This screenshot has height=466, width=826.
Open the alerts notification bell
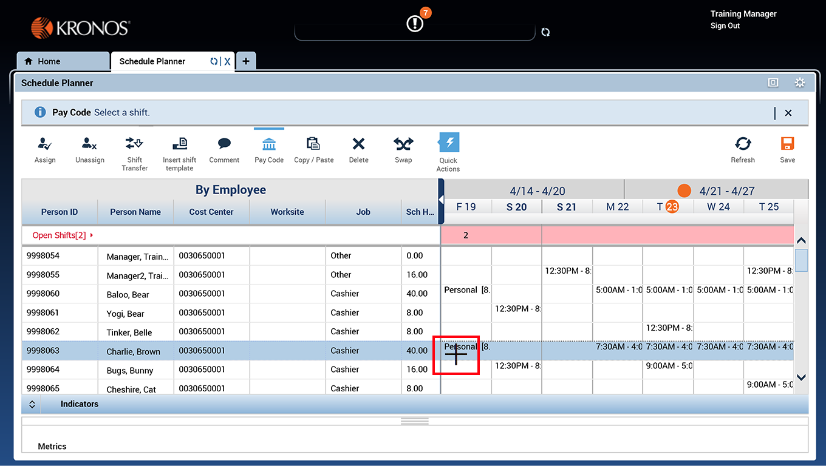(415, 23)
